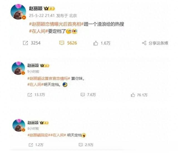
Task: Open 赵丽颖 username on first post
Action: [36, 9]
